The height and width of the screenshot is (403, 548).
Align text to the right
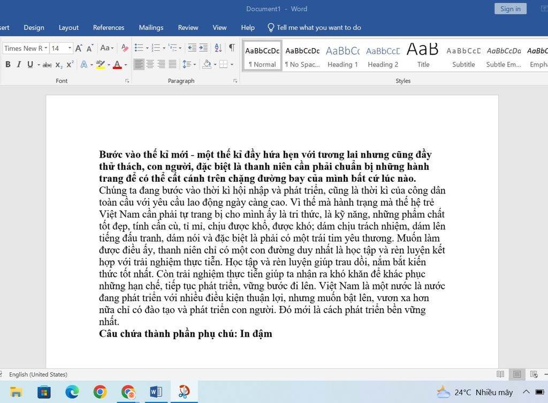point(161,64)
